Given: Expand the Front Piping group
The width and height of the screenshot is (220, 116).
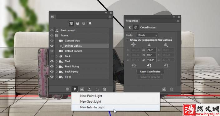Looking at the screenshot, I should (57, 67).
